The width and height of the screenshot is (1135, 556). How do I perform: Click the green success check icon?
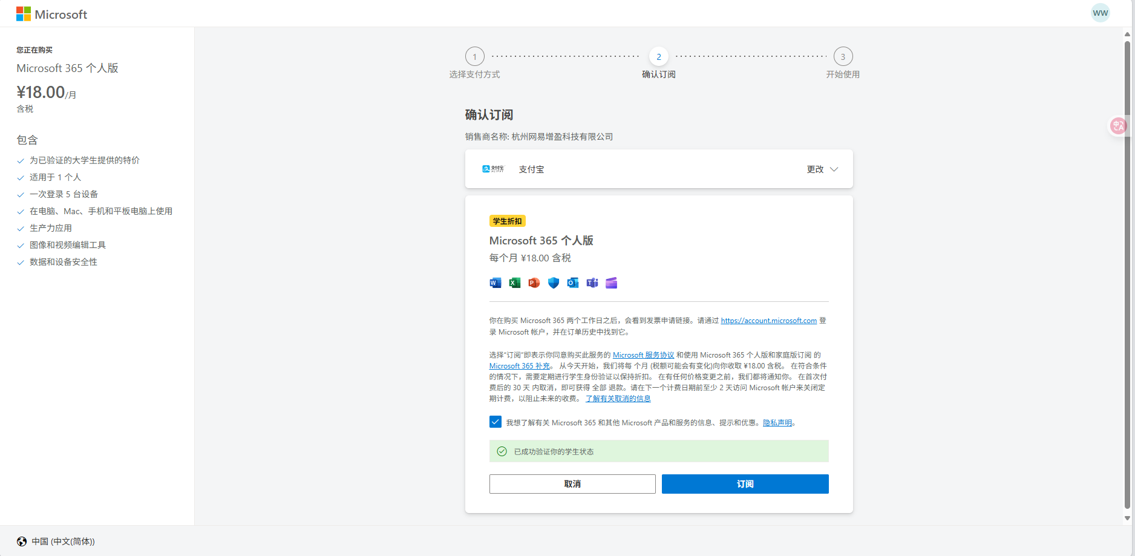(x=502, y=451)
